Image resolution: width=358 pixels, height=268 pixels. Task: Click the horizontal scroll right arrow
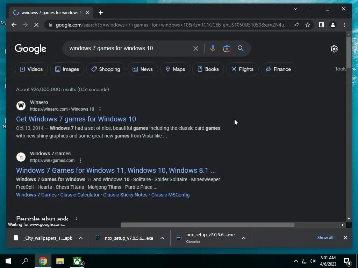343,225
